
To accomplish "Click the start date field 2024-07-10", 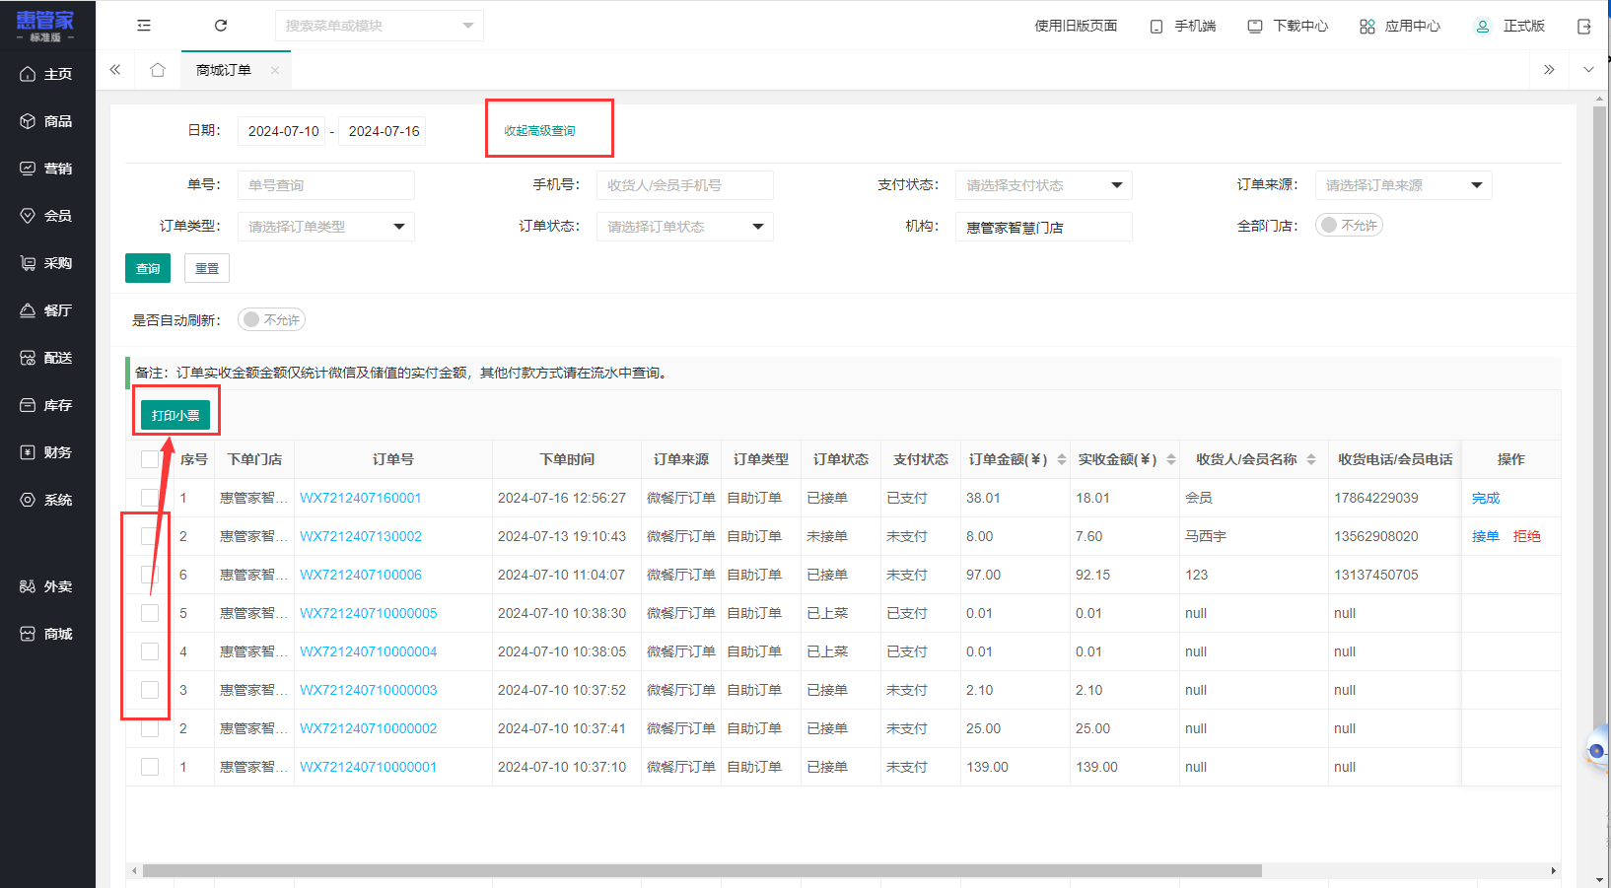I will (x=283, y=131).
